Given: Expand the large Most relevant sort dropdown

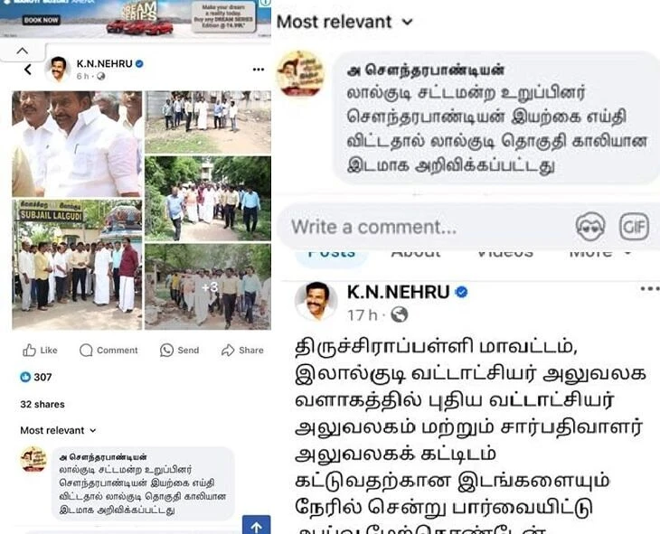Looking at the screenshot, I should 344,22.
